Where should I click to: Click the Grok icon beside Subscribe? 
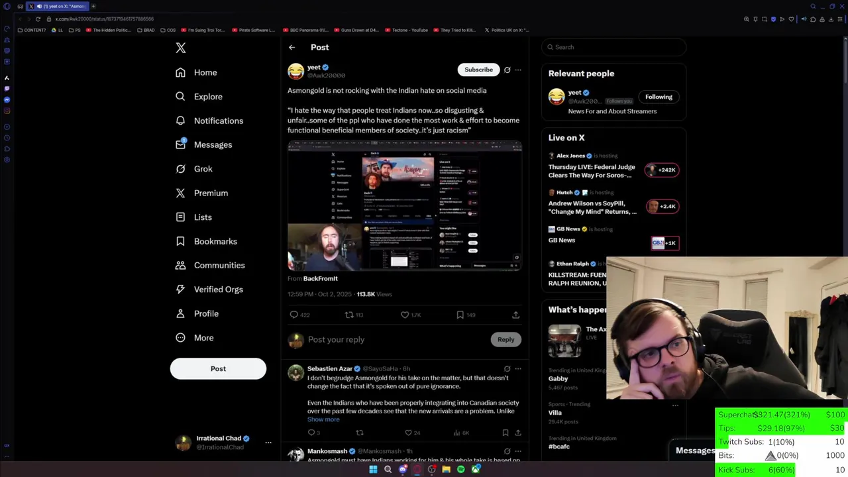(507, 70)
